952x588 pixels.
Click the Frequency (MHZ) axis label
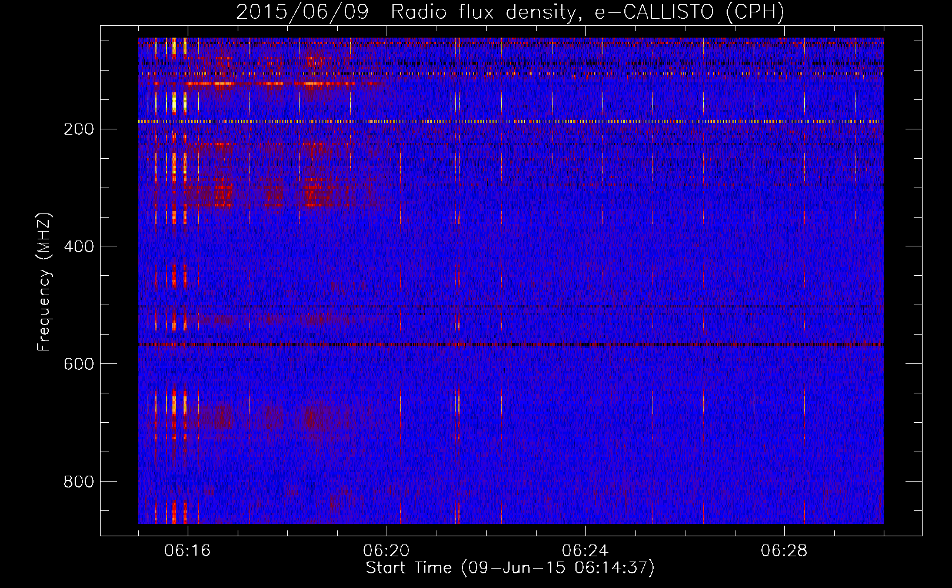44,282
